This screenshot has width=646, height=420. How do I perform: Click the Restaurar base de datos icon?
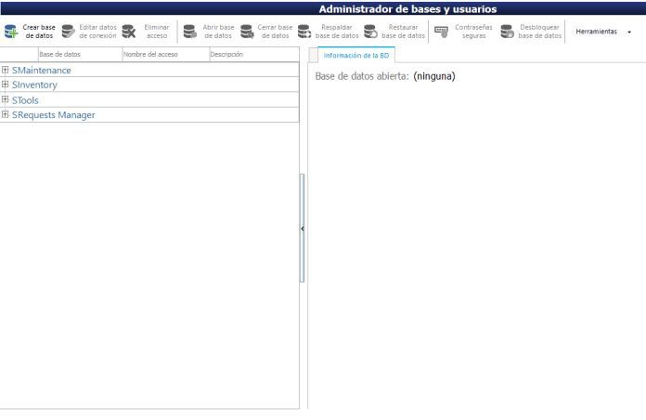[370, 32]
